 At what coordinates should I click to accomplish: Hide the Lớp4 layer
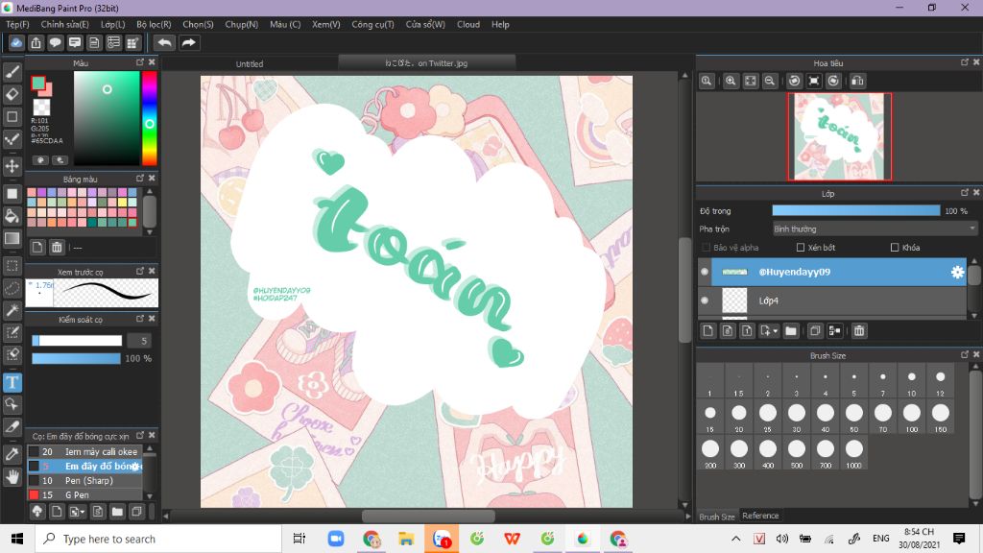click(x=705, y=301)
